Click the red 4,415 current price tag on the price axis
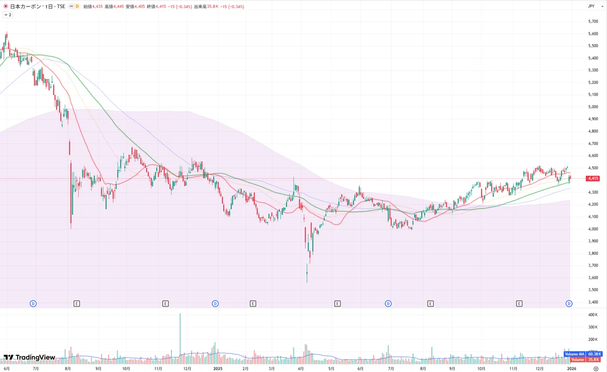 (593, 178)
